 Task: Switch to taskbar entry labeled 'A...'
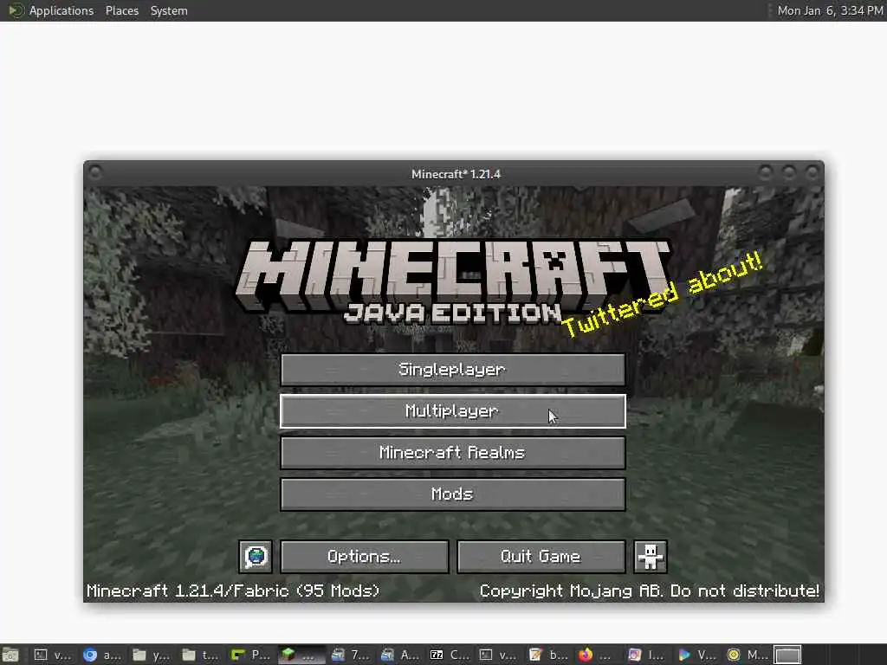[400, 655]
